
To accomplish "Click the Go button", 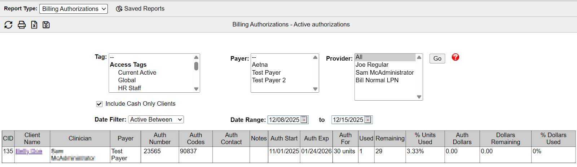I will [x=437, y=58].
